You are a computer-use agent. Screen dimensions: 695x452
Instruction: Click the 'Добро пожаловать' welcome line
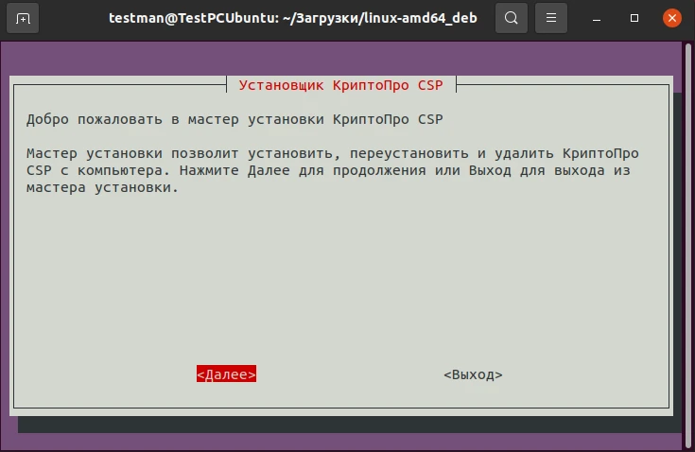tap(235, 119)
